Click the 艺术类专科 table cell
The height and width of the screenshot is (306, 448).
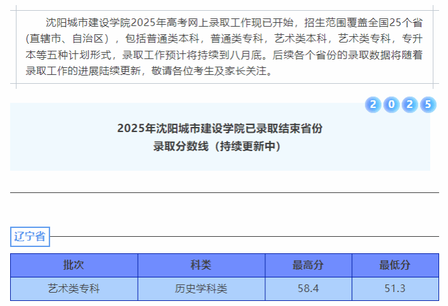click(74, 289)
